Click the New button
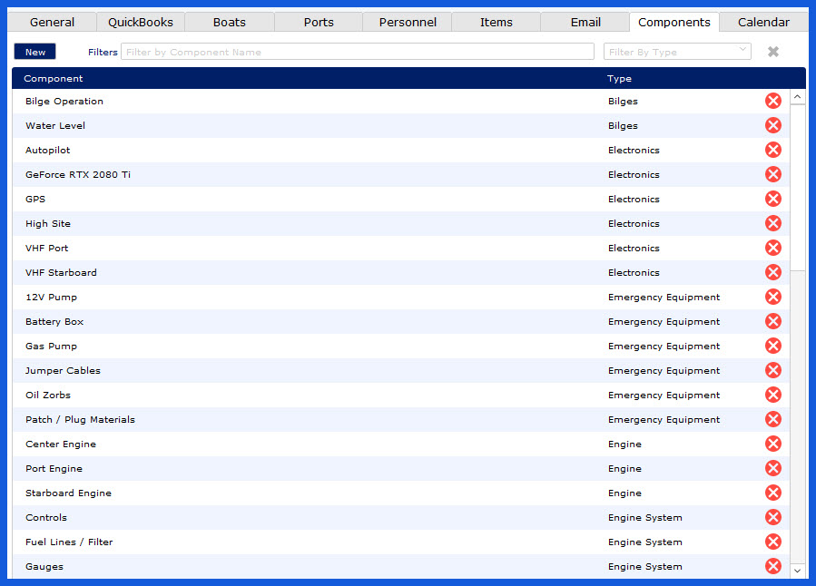This screenshot has width=816, height=586. (x=35, y=52)
